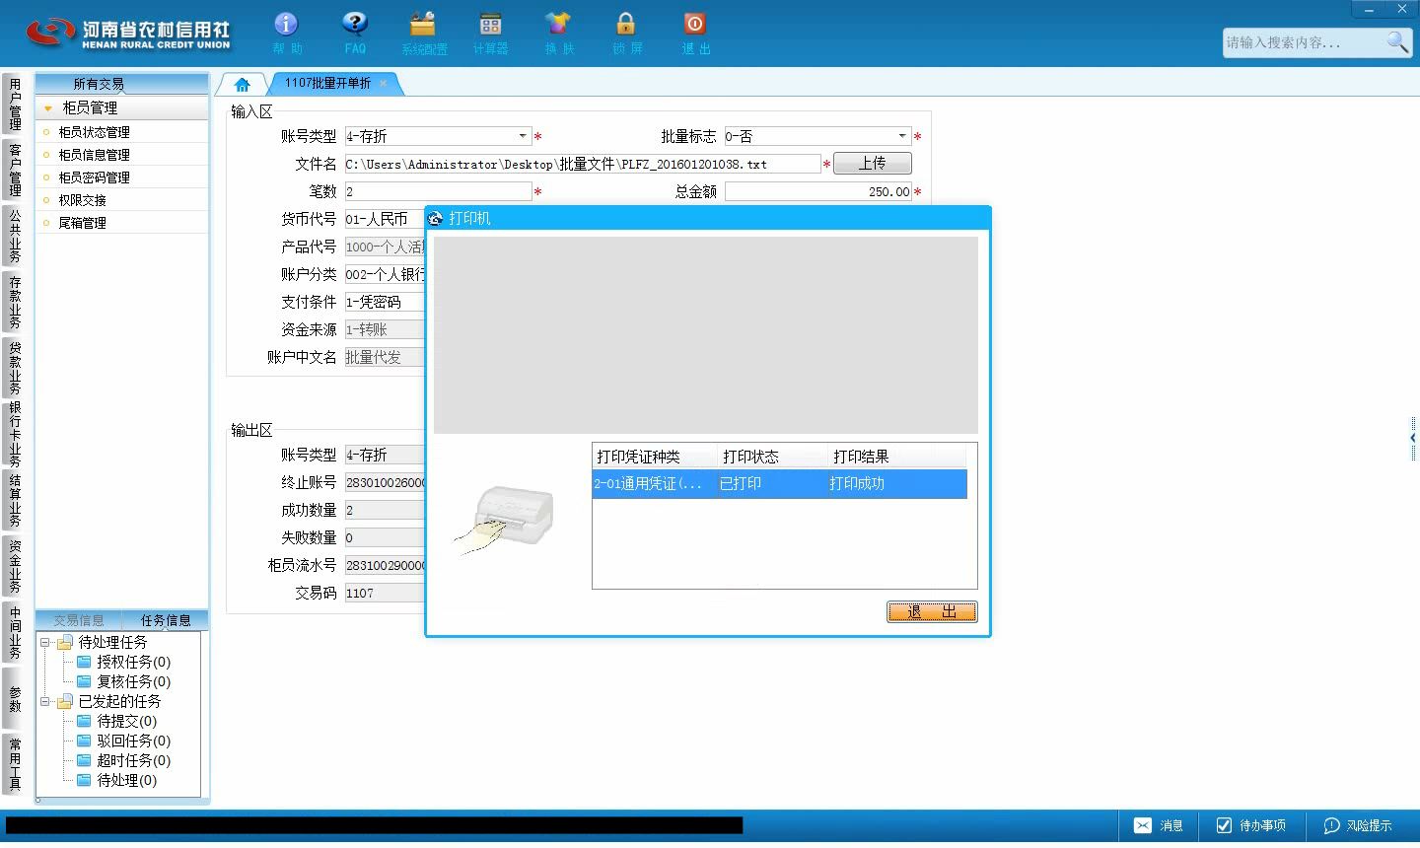Click the printer illustration in dialog

[x=506, y=520]
